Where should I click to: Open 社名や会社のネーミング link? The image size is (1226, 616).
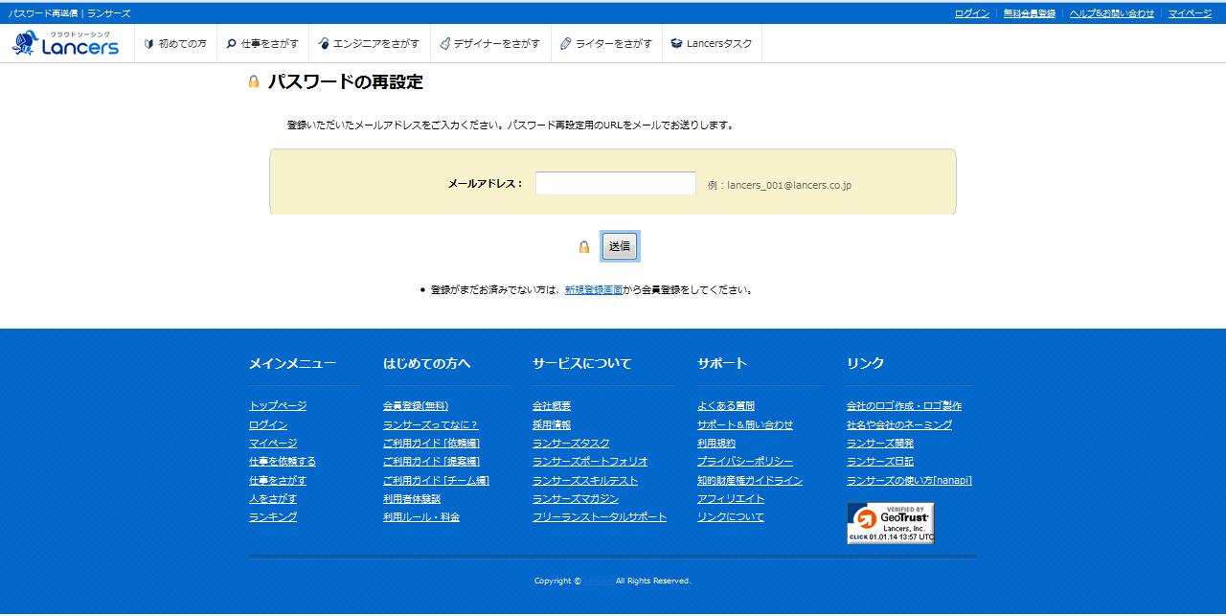(899, 424)
